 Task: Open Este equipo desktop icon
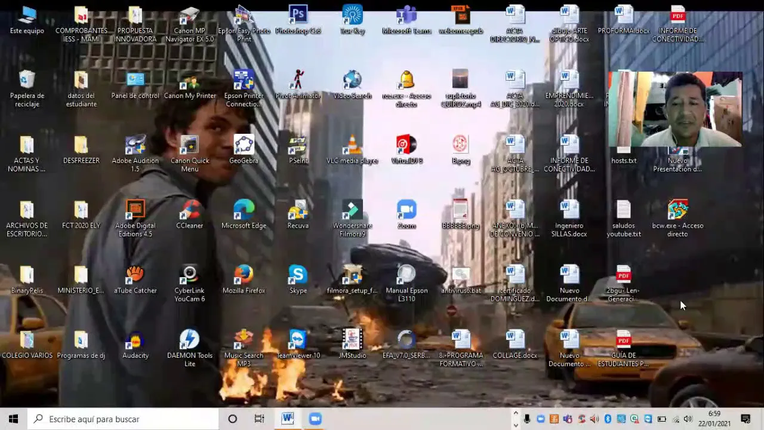(27, 20)
